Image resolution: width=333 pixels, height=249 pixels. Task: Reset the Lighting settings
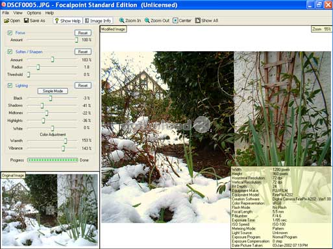pyautogui.click(x=83, y=86)
